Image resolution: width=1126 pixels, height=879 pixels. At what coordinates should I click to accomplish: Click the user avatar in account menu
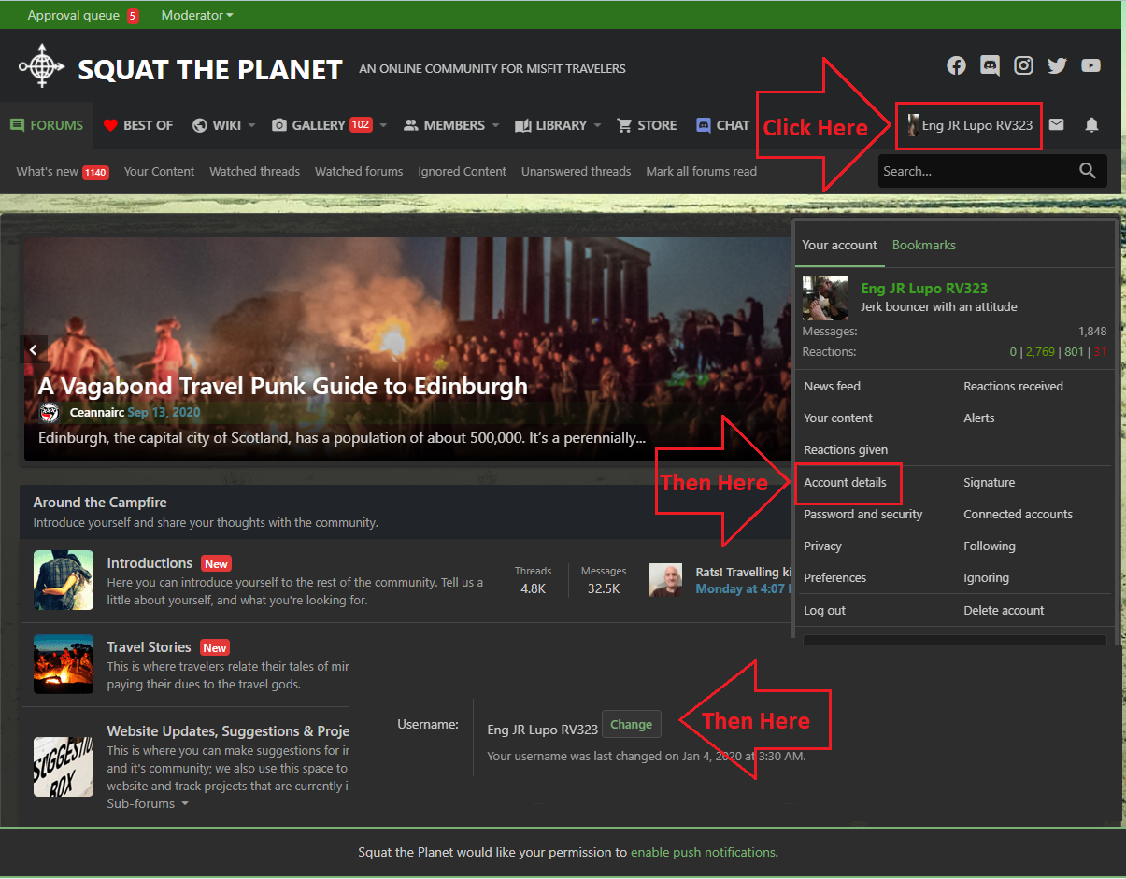coord(825,298)
